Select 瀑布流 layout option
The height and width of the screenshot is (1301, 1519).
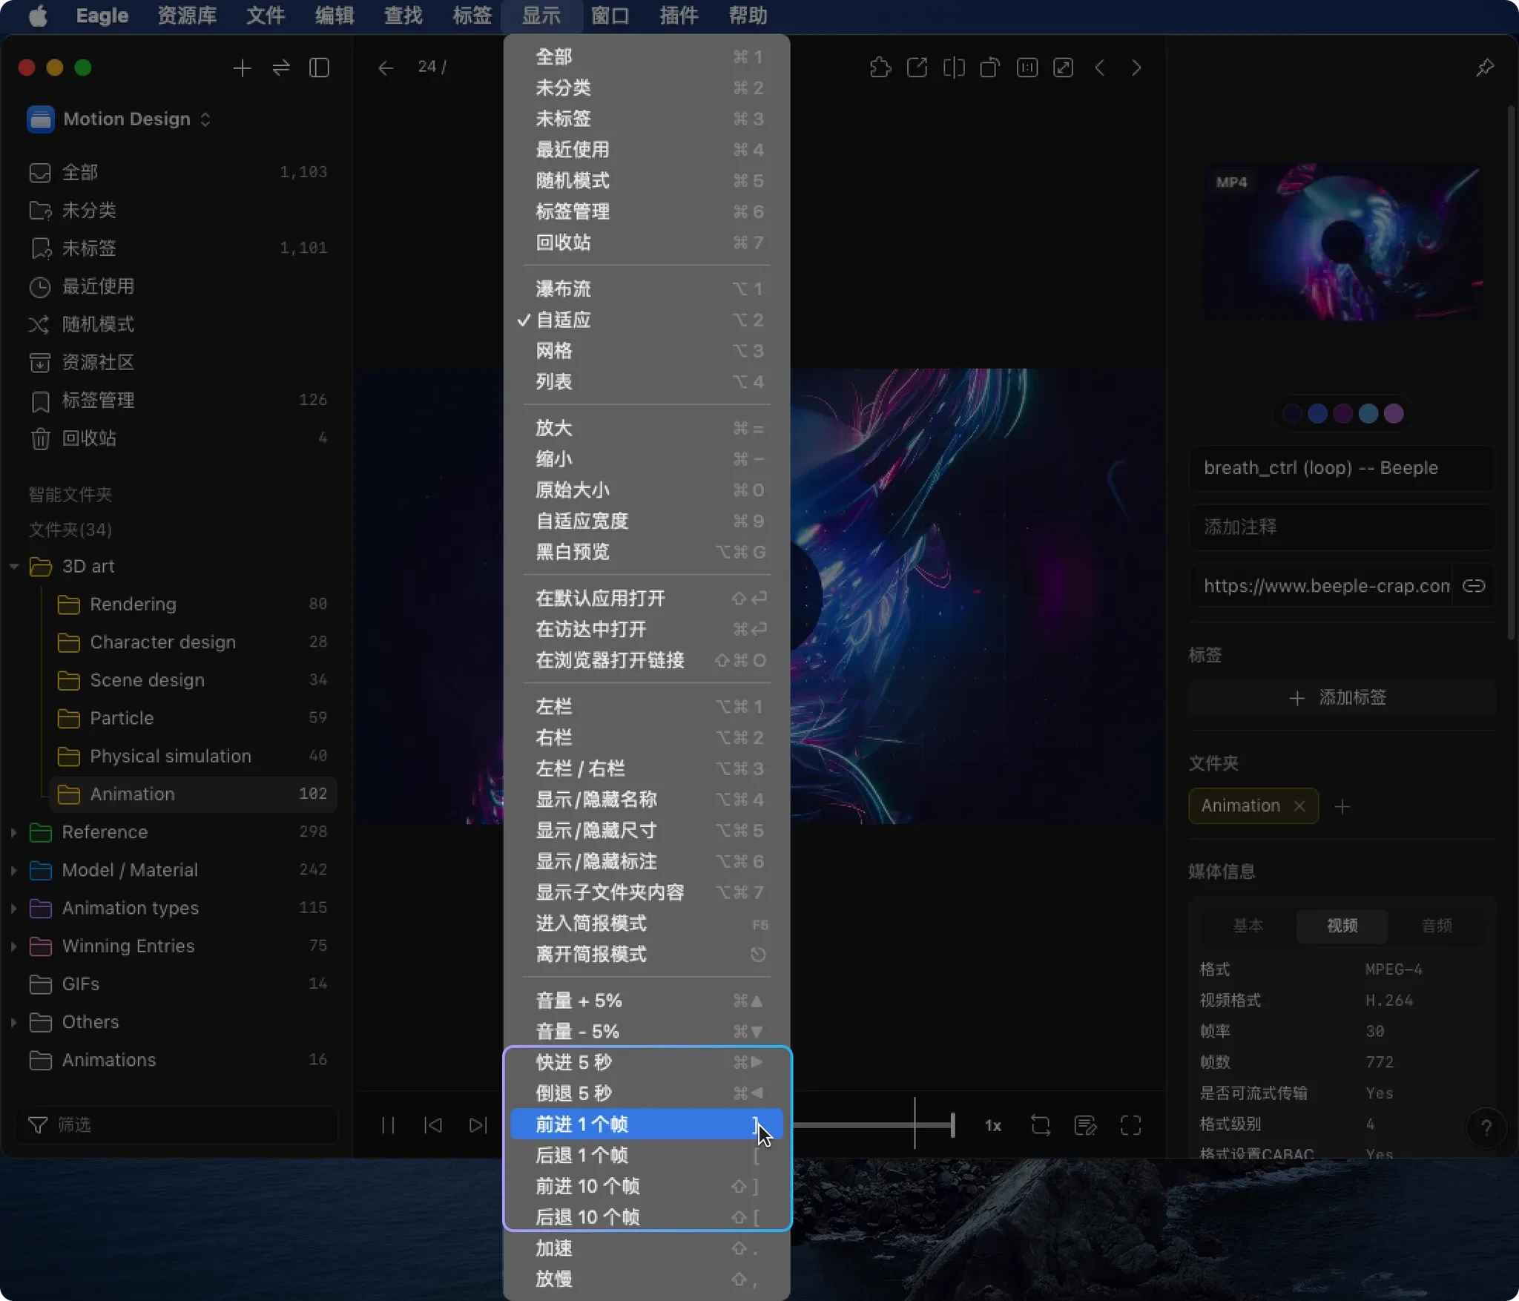647,289
